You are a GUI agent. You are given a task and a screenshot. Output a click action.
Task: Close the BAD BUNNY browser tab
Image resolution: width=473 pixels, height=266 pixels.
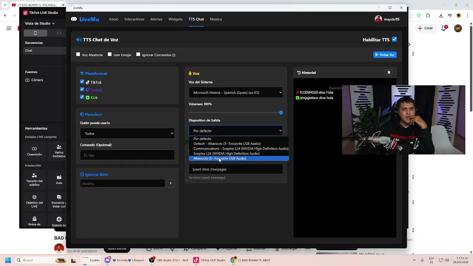pos(63,5)
